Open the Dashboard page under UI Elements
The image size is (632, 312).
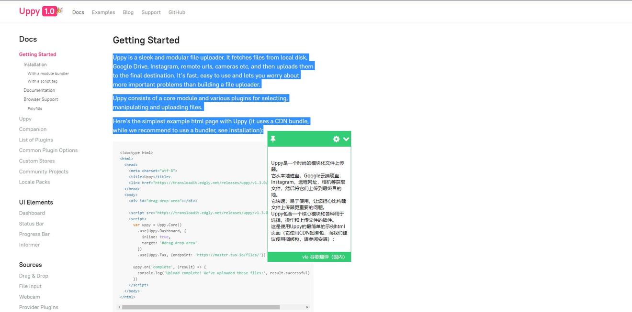(x=32, y=213)
